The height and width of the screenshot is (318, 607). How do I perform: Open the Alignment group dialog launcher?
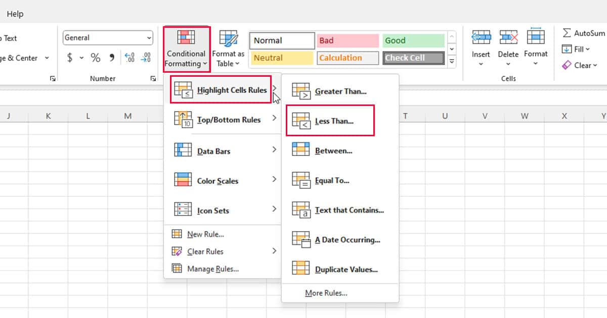(53, 79)
